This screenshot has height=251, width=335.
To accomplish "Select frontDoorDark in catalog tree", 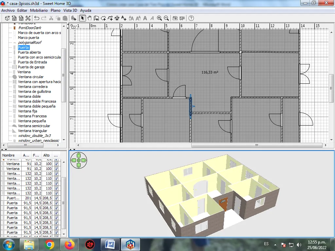I will point(30,28).
